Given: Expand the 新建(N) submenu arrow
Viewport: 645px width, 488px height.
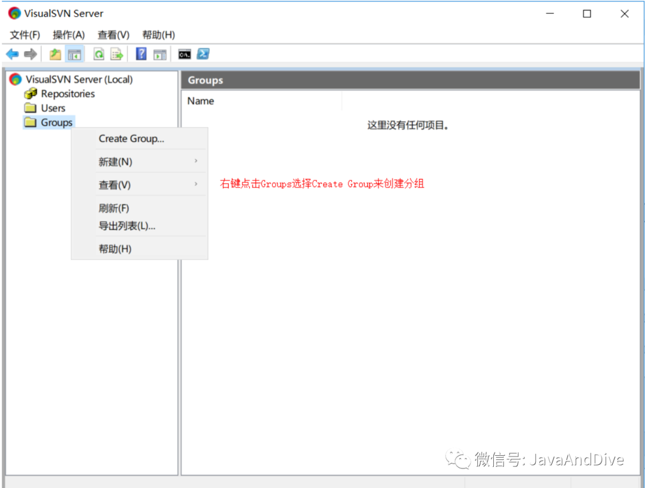Looking at the screenshot, I should [196, 160].
